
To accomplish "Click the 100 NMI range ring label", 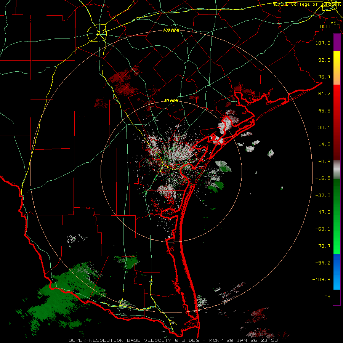I will (x=171, y=30).
